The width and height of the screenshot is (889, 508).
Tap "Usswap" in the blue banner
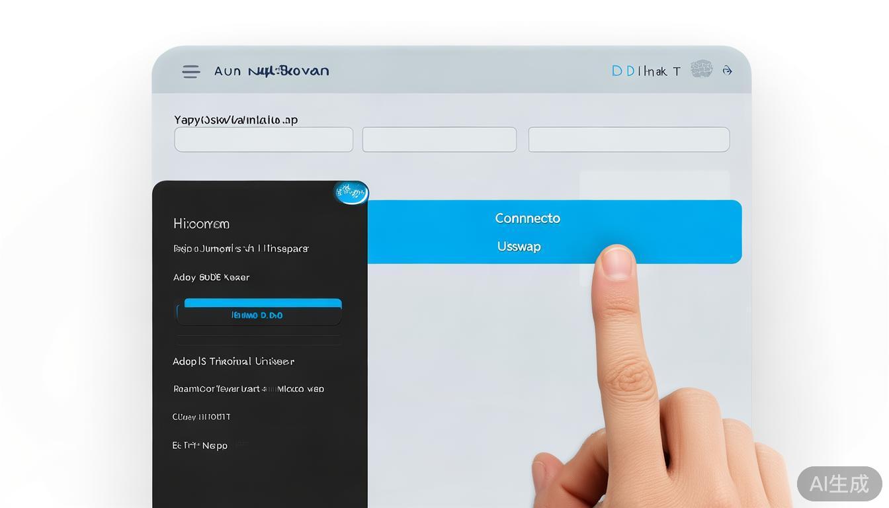tap(519, 246)
